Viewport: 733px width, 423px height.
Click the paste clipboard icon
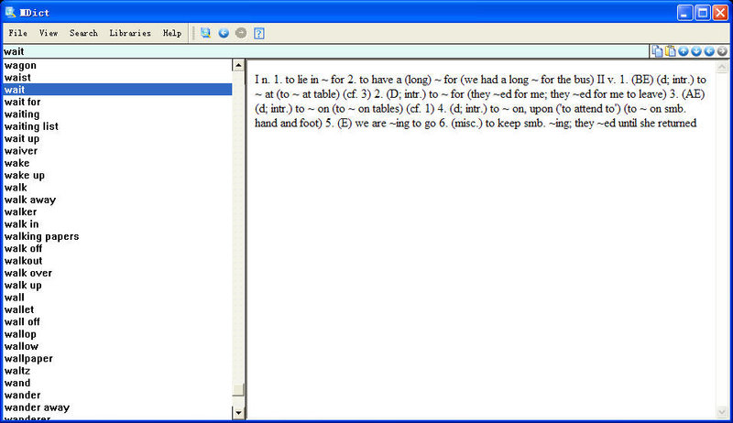pyautogui.click(x=670, y=51)
